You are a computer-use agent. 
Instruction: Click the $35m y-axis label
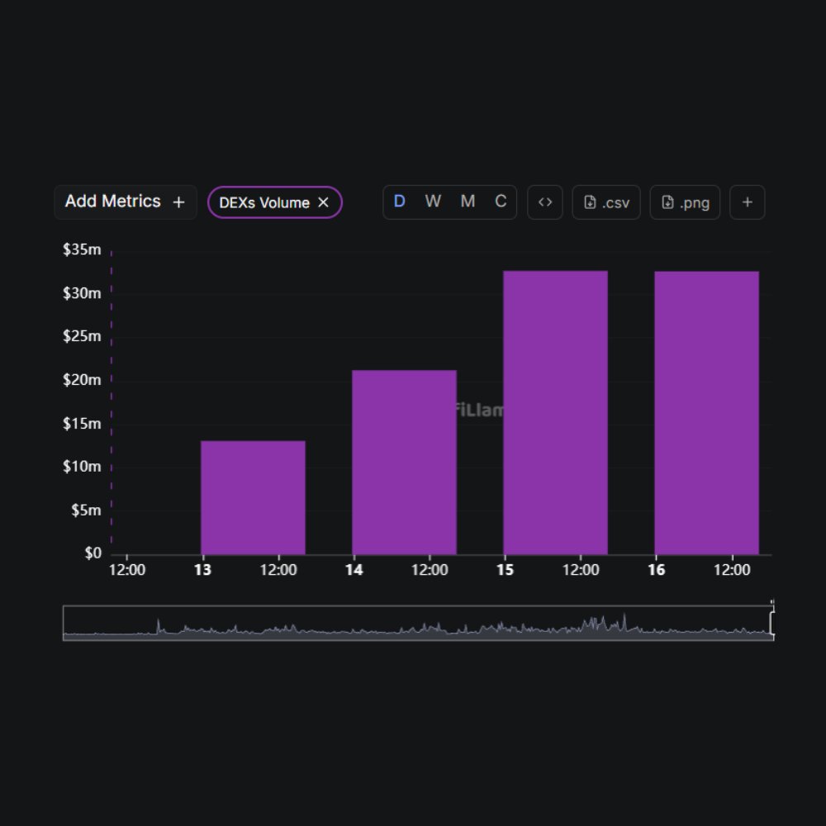tap(82, 250)
